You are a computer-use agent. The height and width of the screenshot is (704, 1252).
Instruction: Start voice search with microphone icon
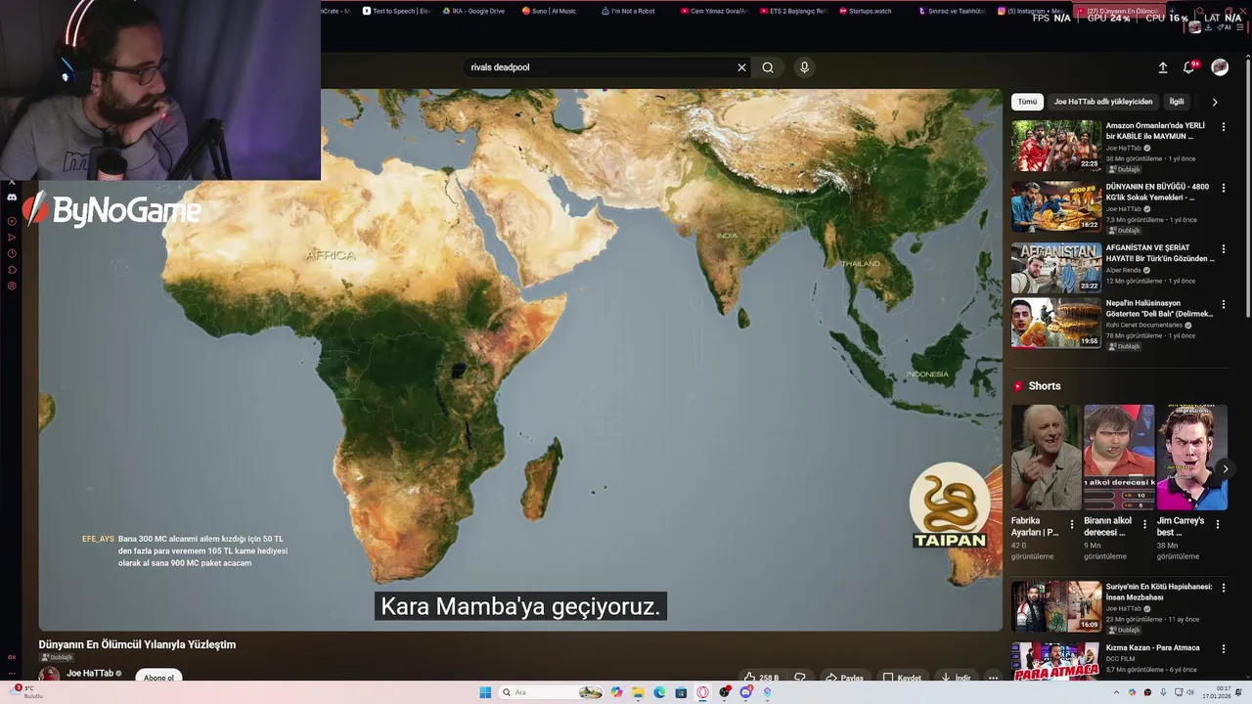click(804, 67)
